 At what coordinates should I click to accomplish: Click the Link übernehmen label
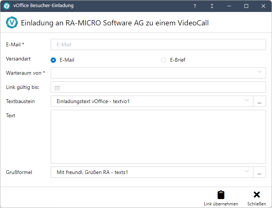[221, 204]
